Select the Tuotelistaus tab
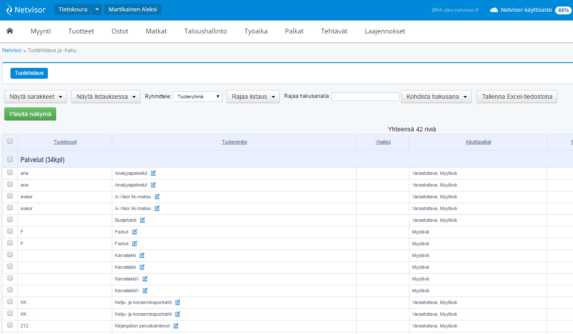 (x=29, y=73)
